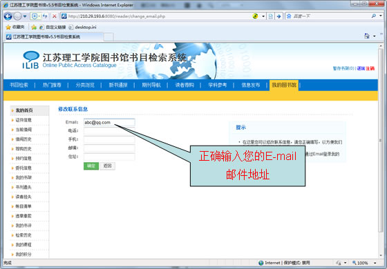Open the recent pages dropdown arrow
387x269 pixels.
click(25, 17)
